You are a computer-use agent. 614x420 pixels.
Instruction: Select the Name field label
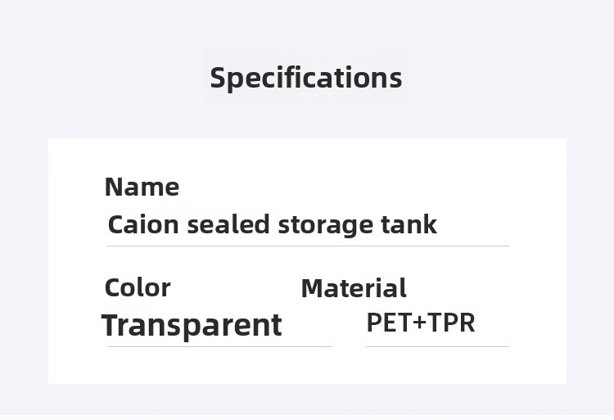point(142,187)
